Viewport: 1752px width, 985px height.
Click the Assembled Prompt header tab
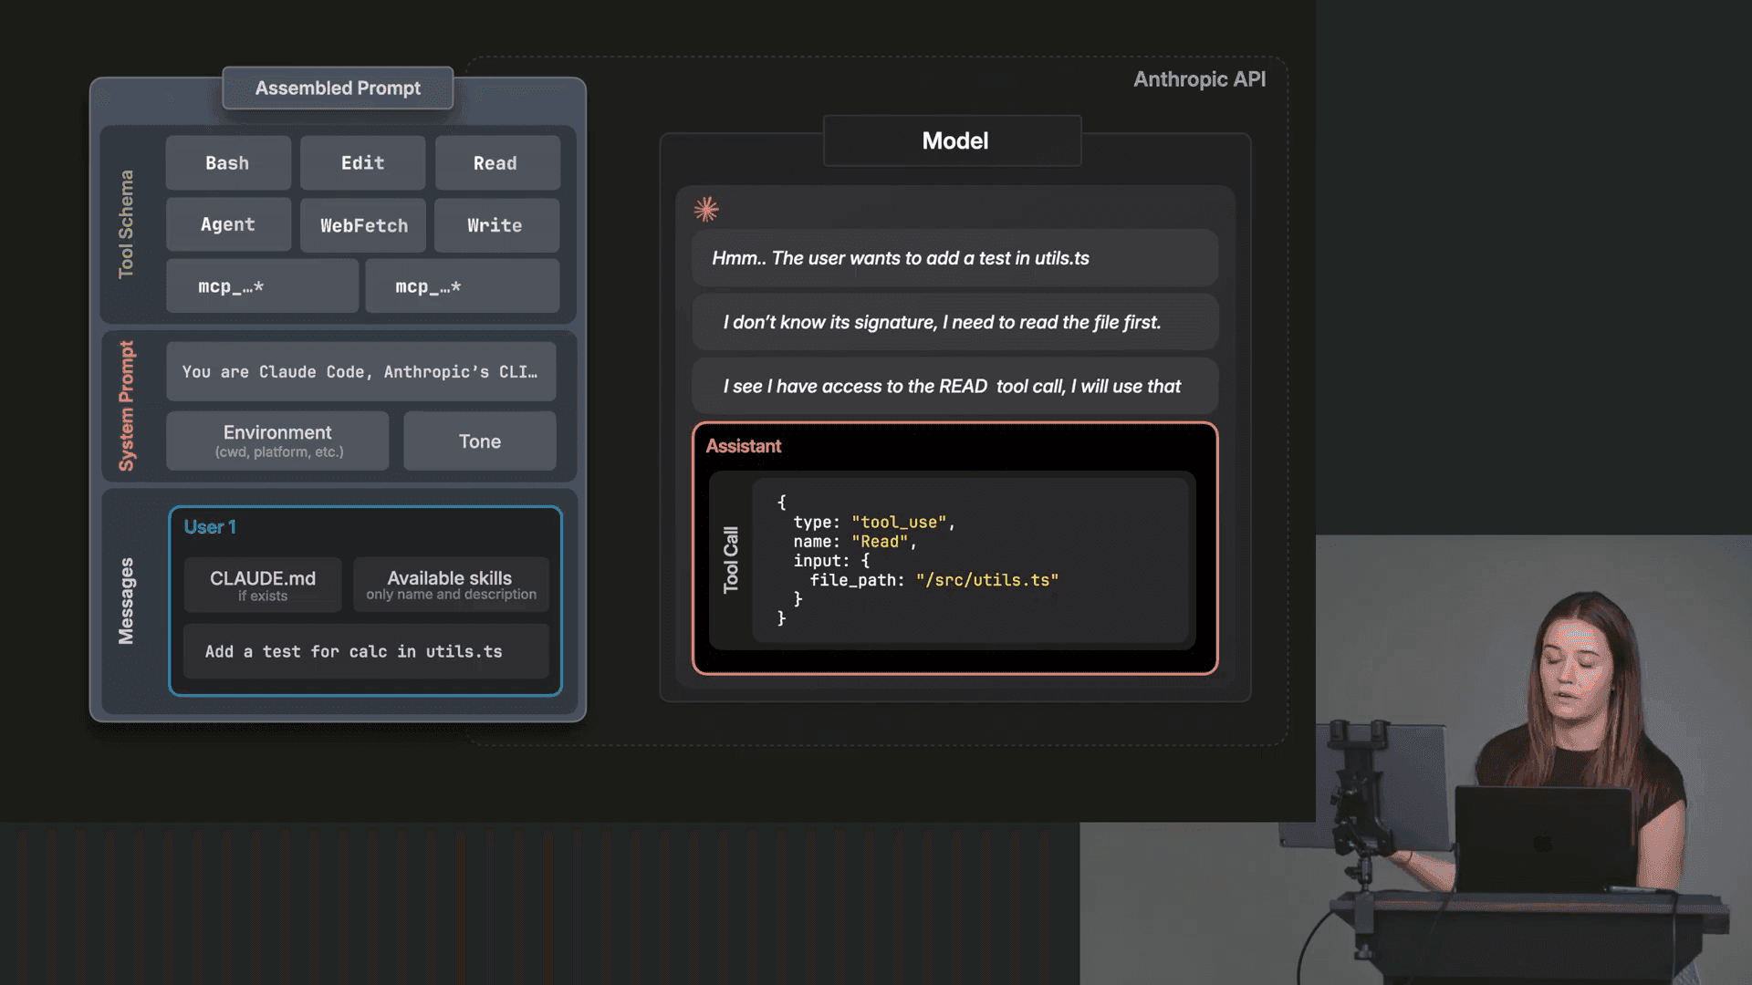pyautogui.click(x=338, y=88)
